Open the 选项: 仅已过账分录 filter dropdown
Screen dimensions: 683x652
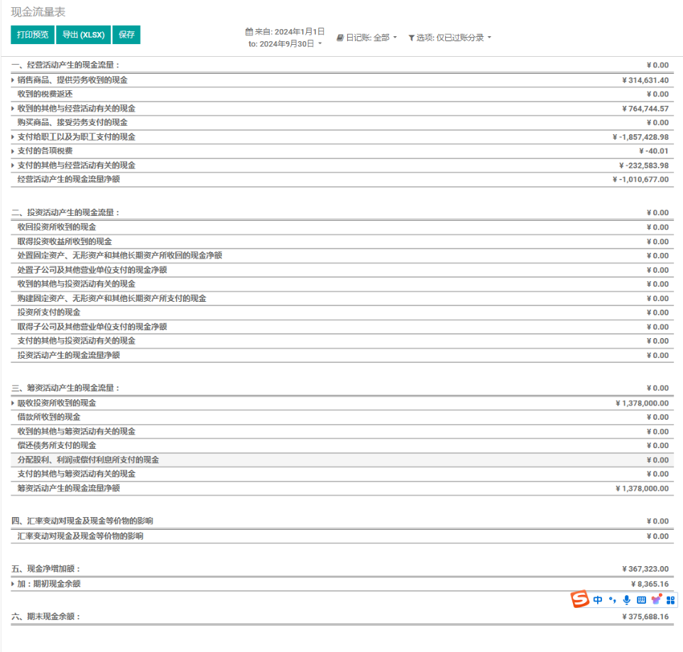(450, 38)
